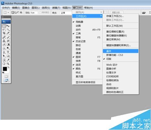Image resolution: width=151 pixels, height=130 pixels.
Task: Show the 动画 panel
Action: click(87, 26)
